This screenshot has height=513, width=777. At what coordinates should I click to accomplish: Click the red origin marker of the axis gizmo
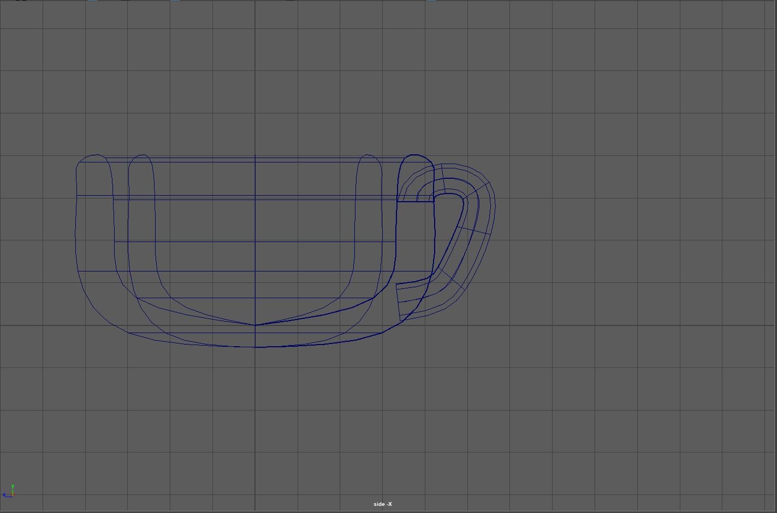click(x=12, y=495)
